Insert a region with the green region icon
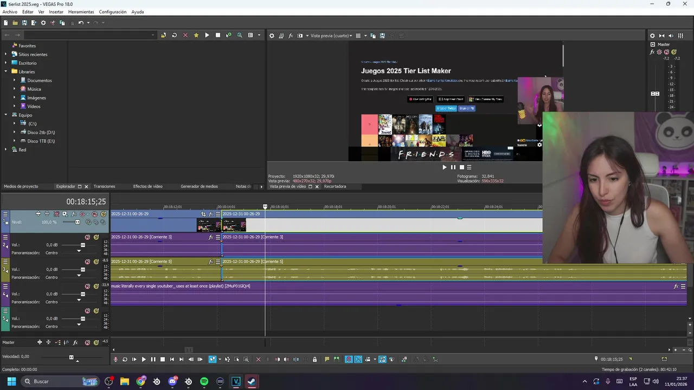 tap(336, 359)
